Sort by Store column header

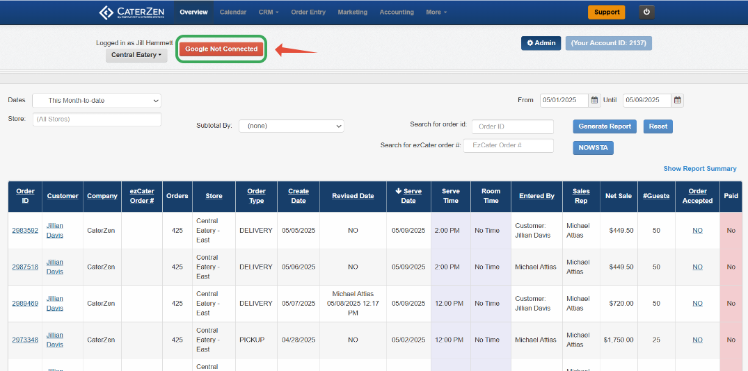coord(214,196)
